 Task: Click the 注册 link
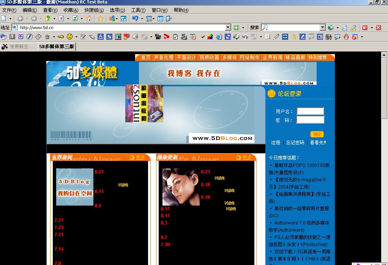(x=276, y=143)
